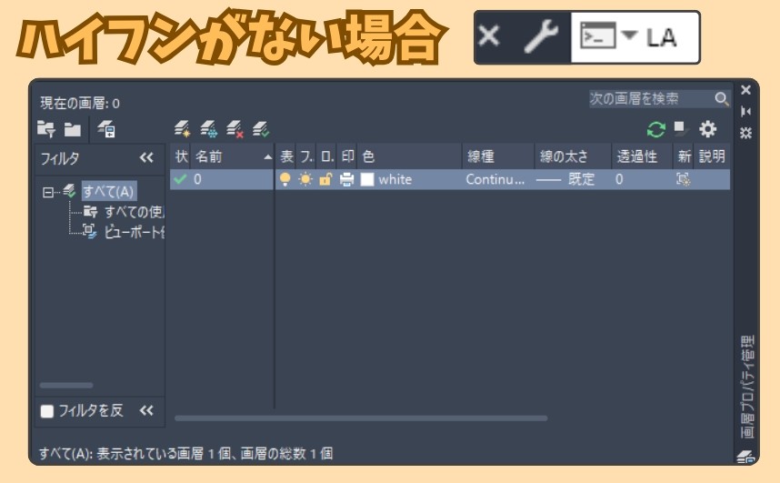Toggle layer 0 on/off light bulb
Image resolution: width=780 pixels, height=483 pixels.
click(x=285, y=179)
